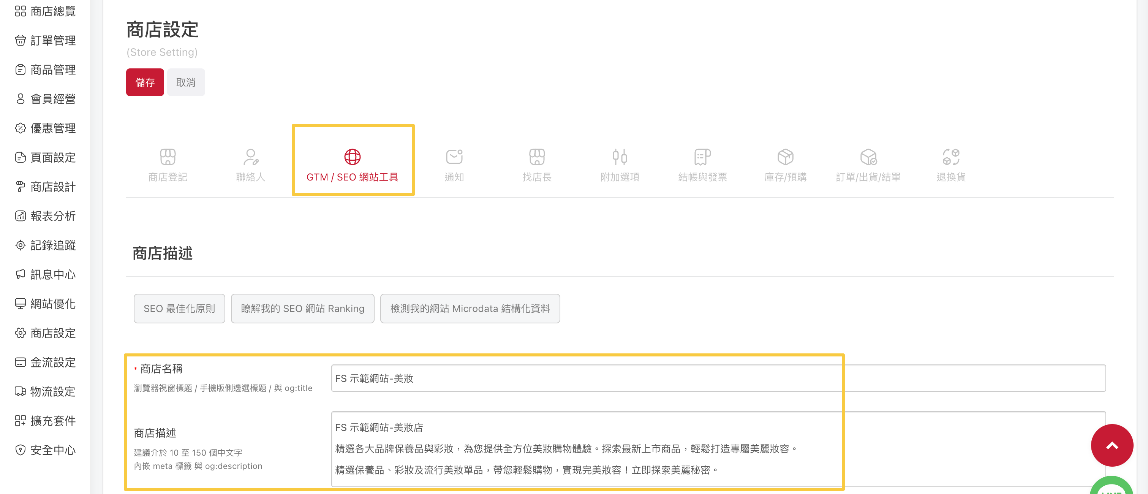
Task: Click the 擴充套件 grid-plus icon
Action: (x=21, y=420)
